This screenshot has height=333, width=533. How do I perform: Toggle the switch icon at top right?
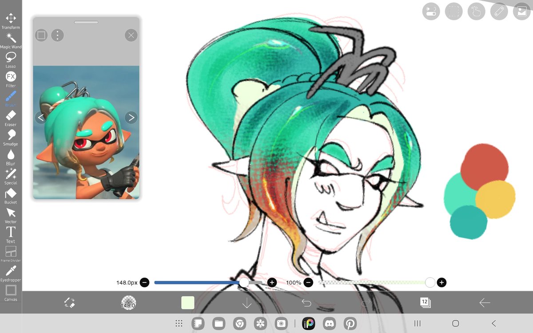(430, 12)
